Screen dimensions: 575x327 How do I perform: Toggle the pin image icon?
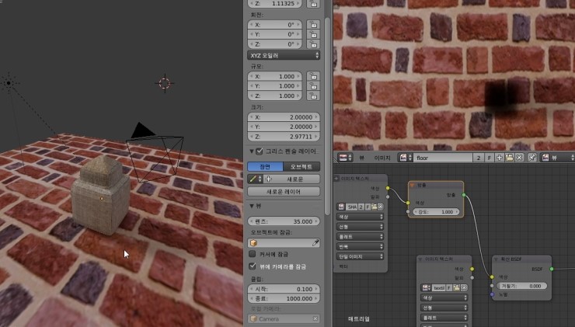[x=531, y=158]
